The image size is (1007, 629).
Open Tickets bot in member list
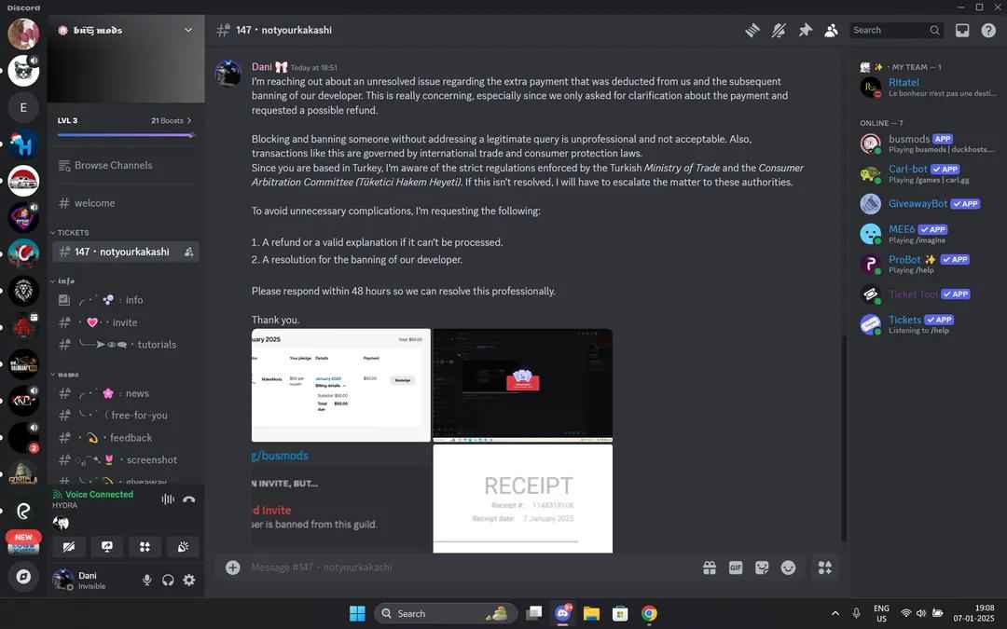click(927, 324)
